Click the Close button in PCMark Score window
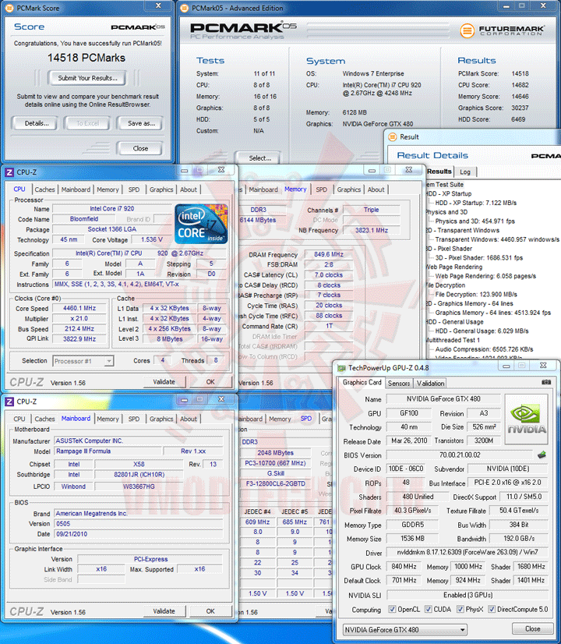Screen dimensions: 561x644 pyautogui.click(x=140, y=148)
